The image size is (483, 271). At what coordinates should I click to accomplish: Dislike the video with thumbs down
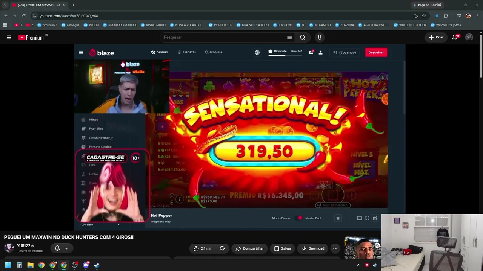(223, 248)
